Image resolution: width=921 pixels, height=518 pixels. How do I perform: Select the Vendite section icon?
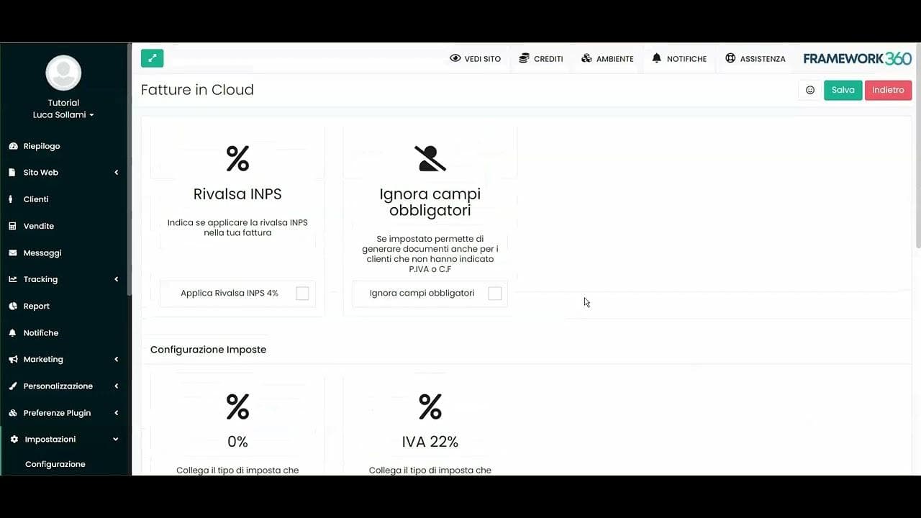tap(12, 226)
